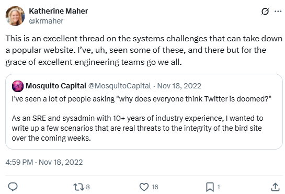Click the retweet count of 8
Viewport: 285px width, 194px height.
pyautogui.click(x=88, y=187)
